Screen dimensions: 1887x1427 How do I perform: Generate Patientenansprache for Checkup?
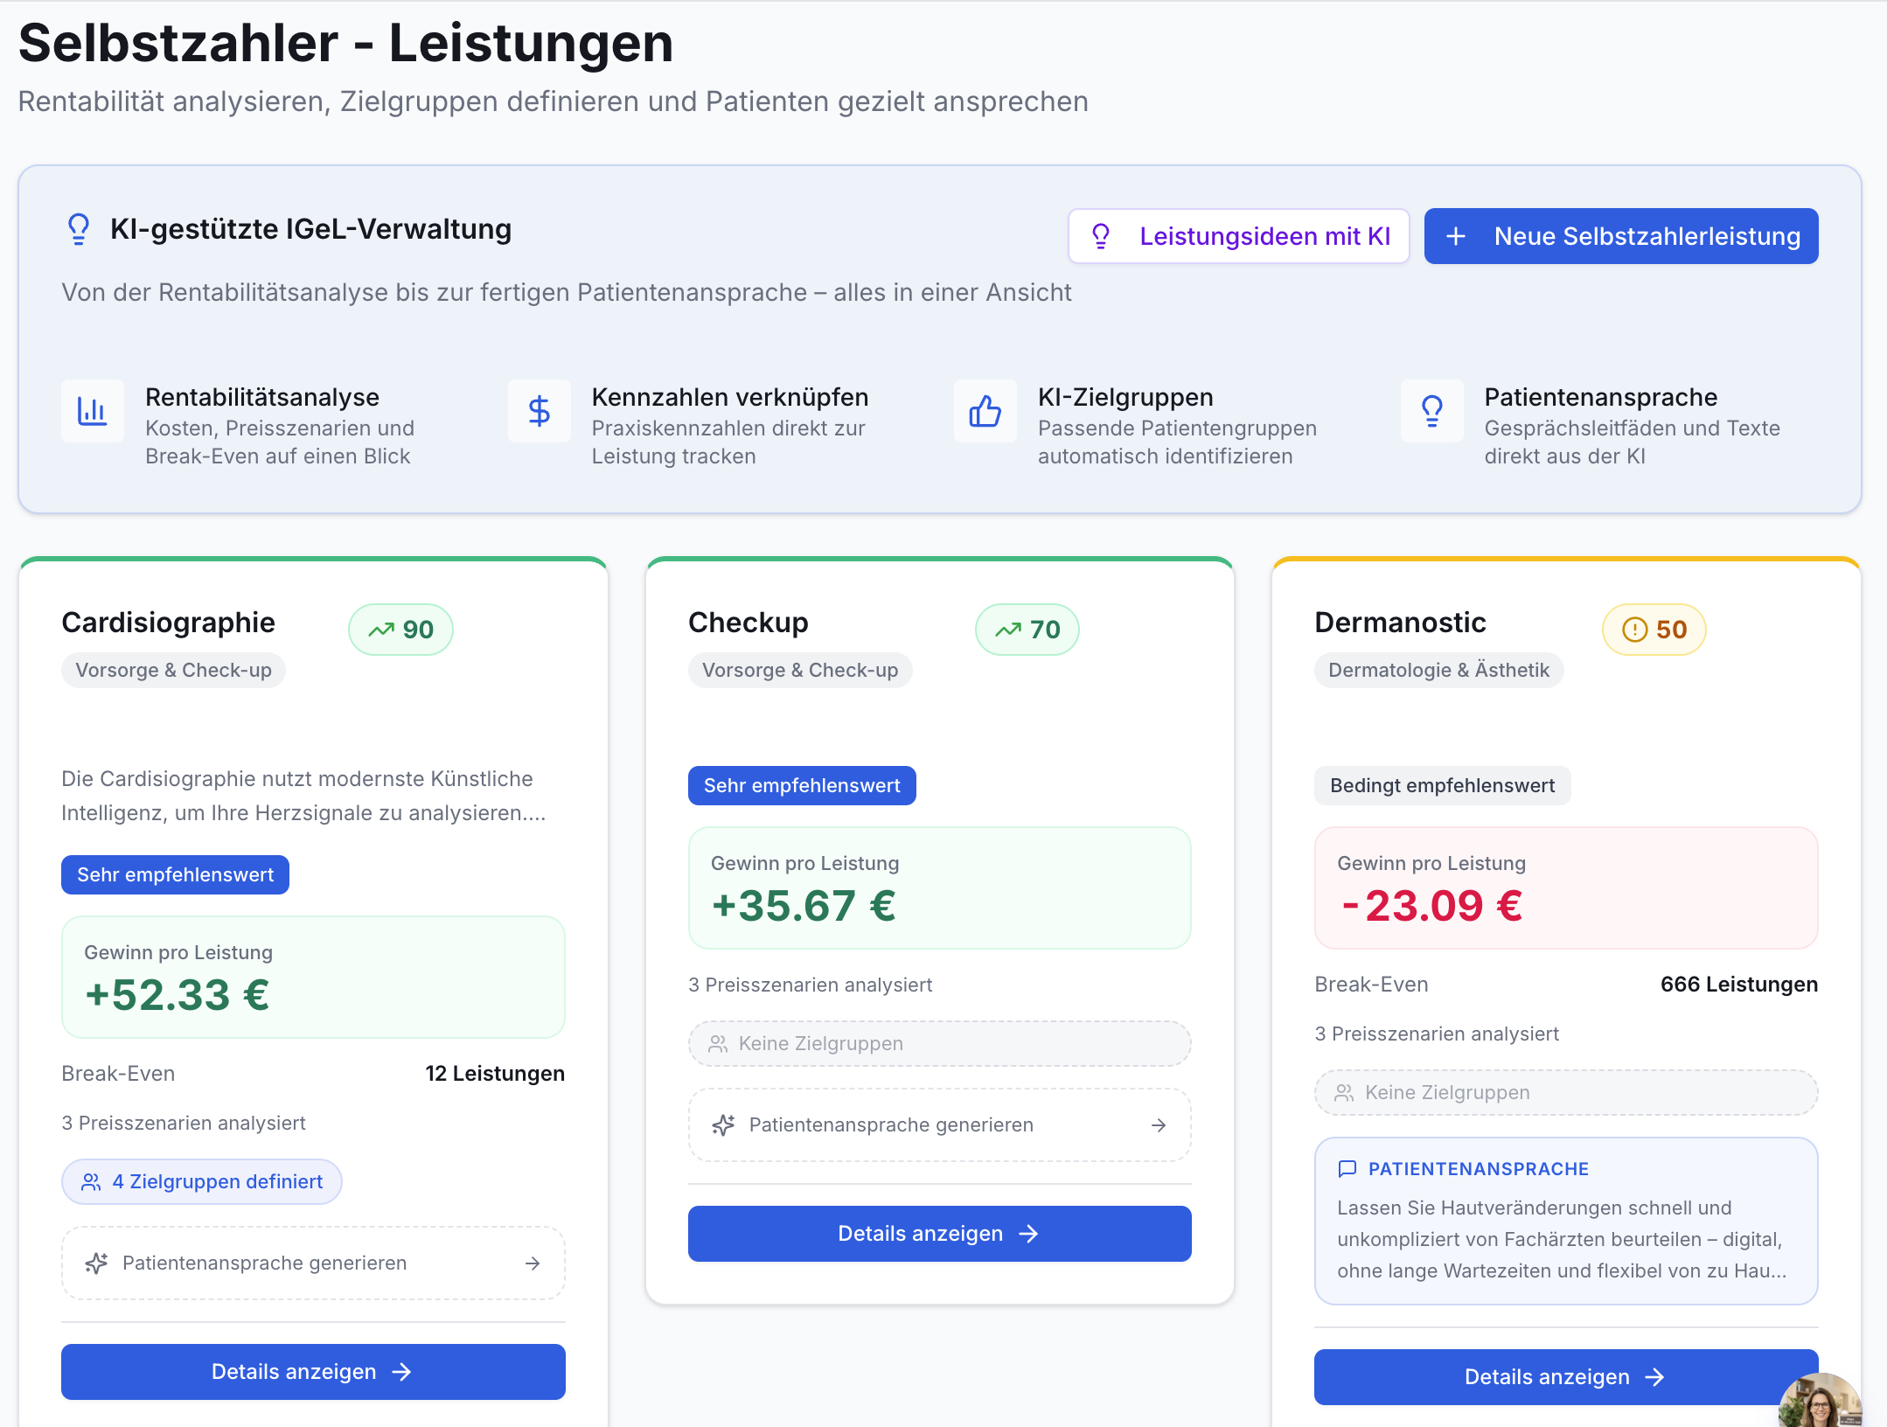pyautogui.click(x=940, y=1125)
